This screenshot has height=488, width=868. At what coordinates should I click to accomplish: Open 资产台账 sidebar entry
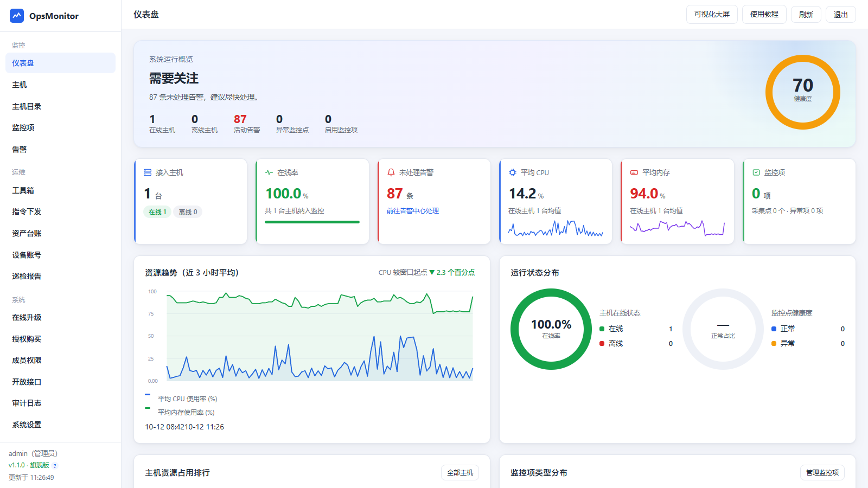coord(60,233)
